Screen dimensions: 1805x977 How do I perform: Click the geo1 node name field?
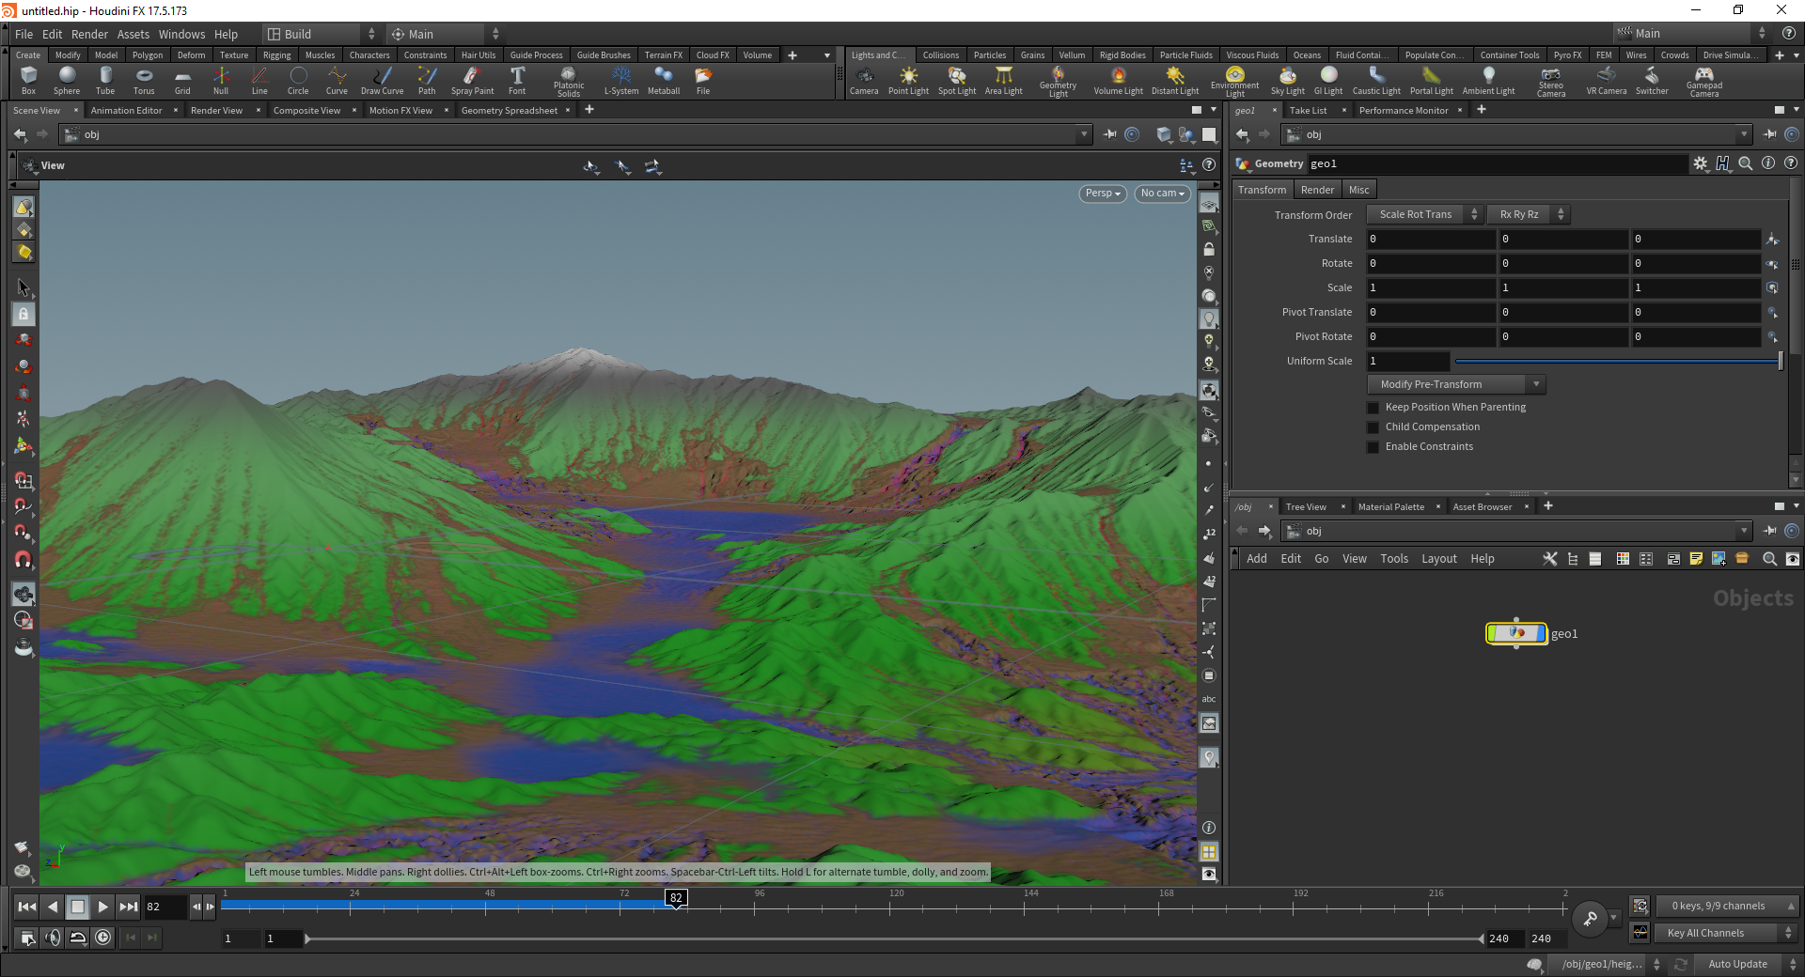point(1498,163)
